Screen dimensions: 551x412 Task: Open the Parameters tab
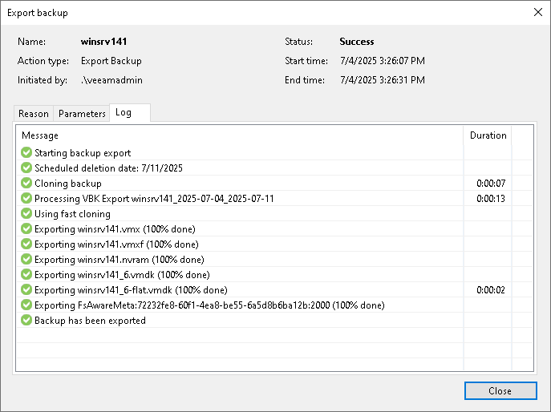click(82, 114)
